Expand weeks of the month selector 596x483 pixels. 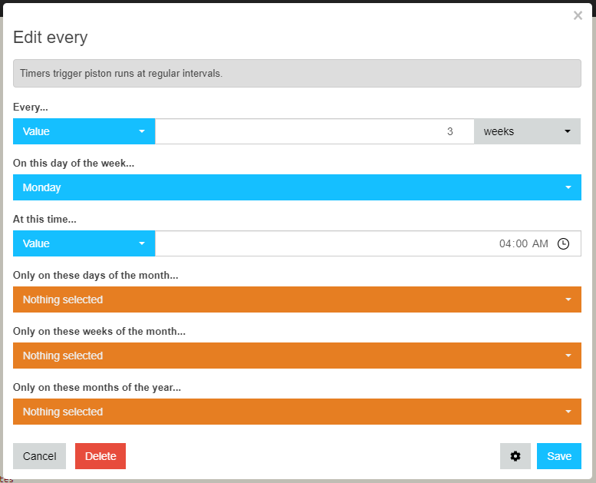tap(297, 356)
